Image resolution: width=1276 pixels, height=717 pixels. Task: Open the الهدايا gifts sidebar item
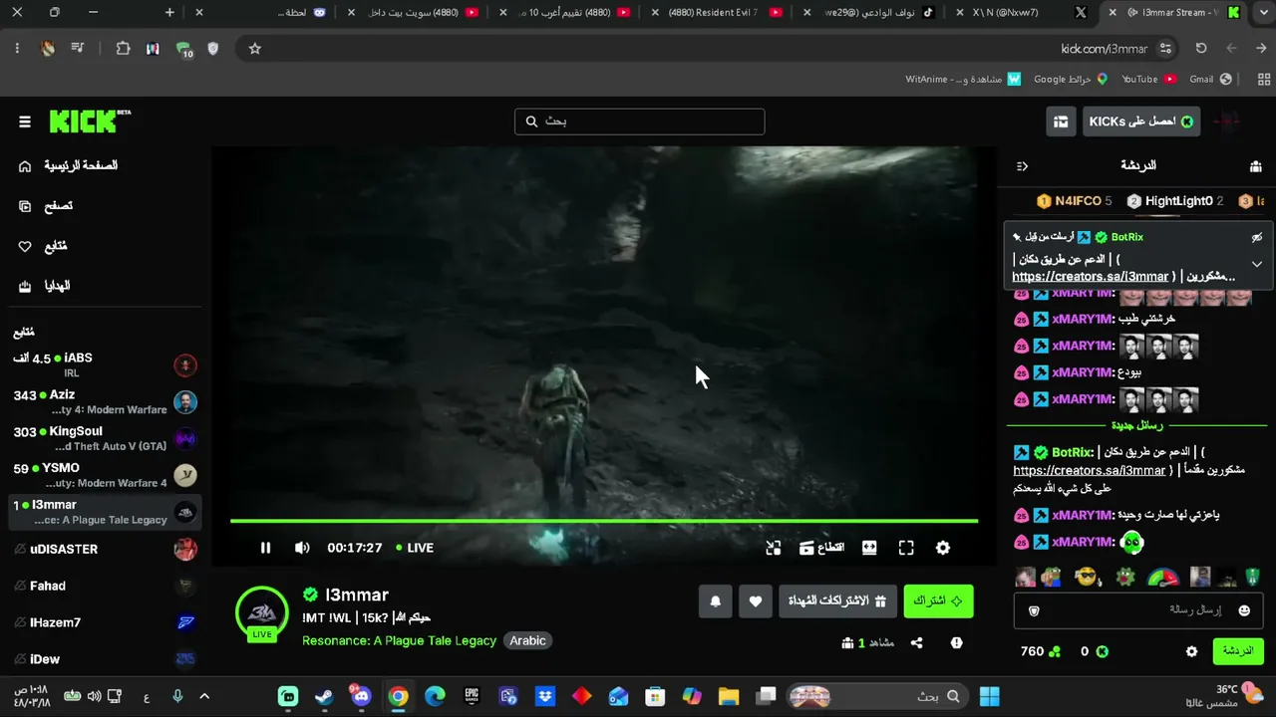[45, 286]
